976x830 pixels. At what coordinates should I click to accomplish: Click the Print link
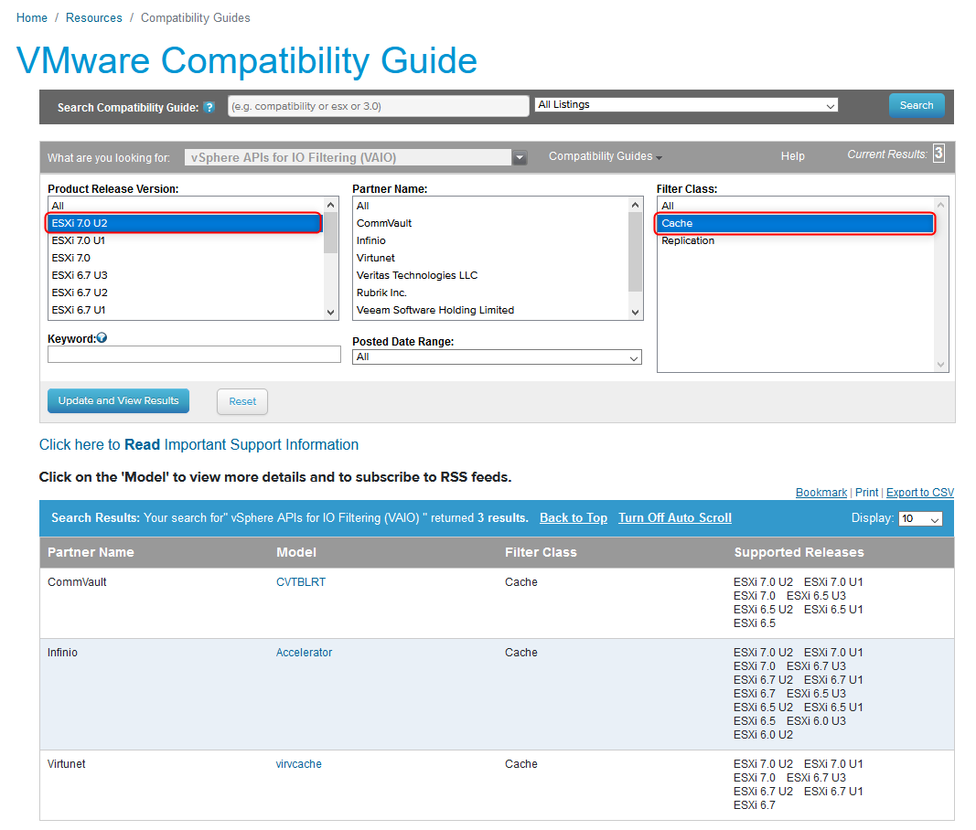tap(866, 492)
